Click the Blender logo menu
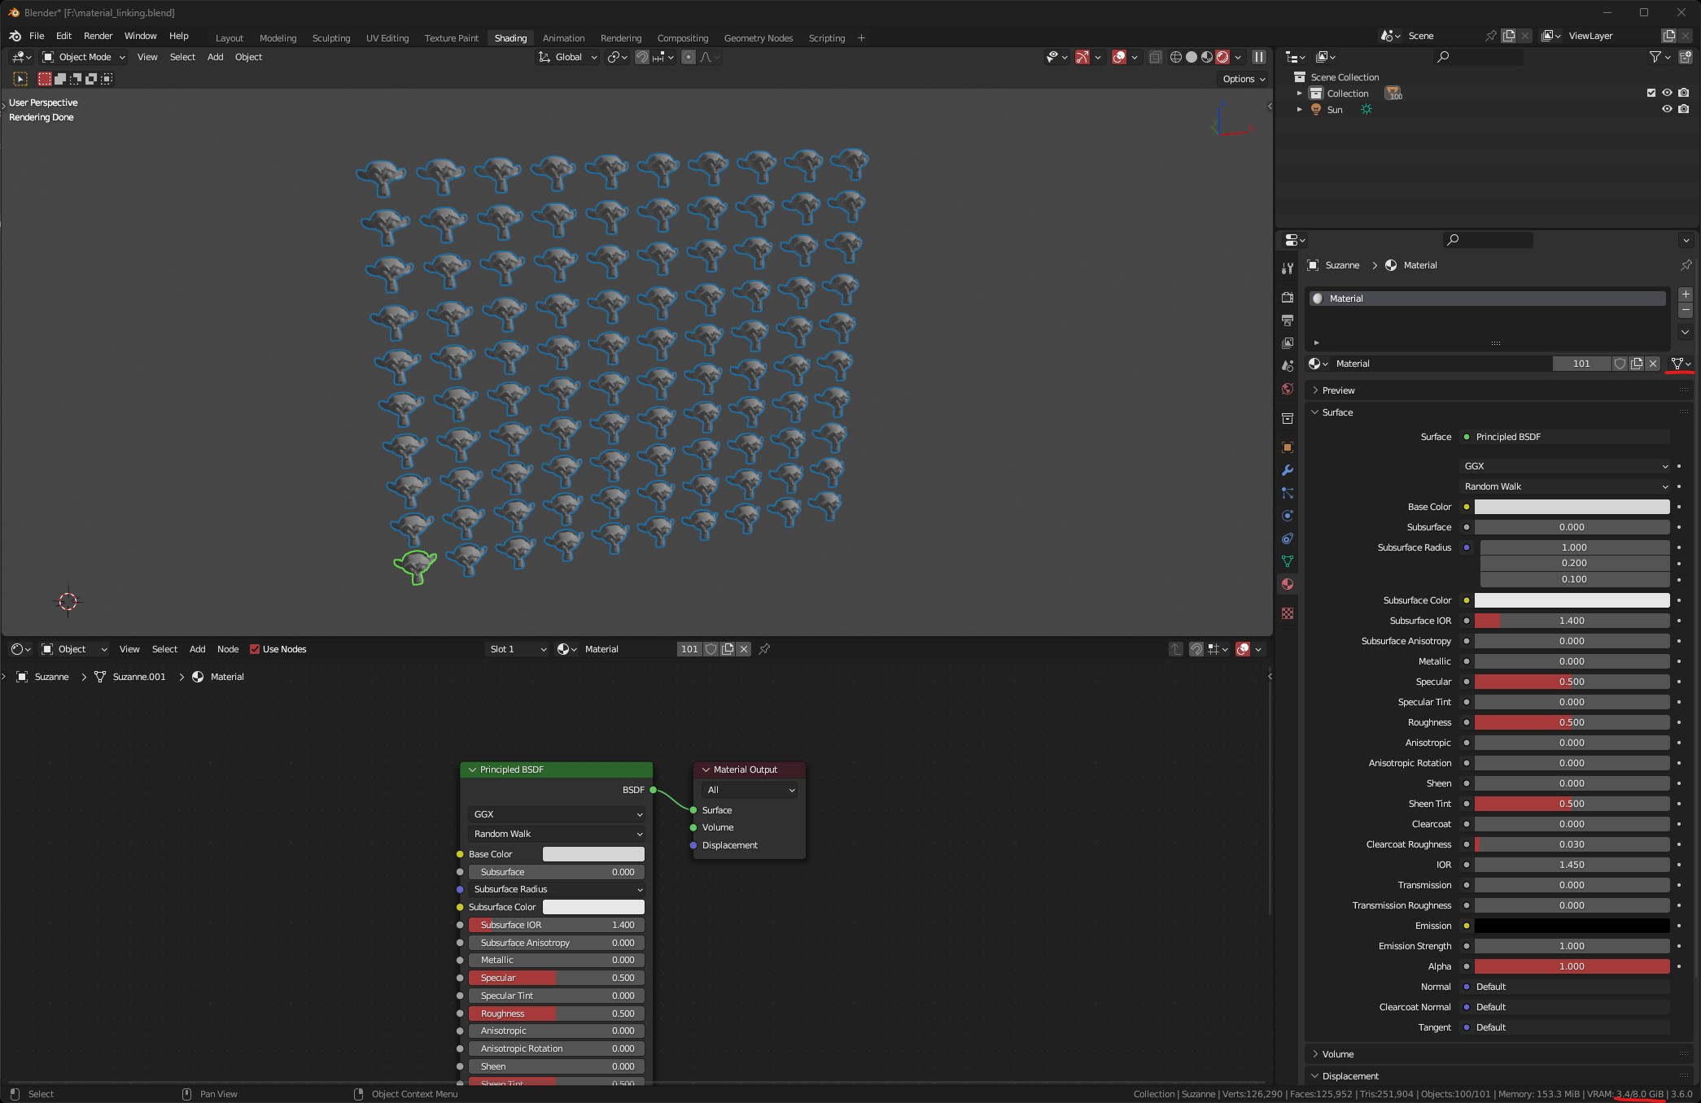The height and width of the screenshot is (1103, 1701). pyautogui.click(x=15, y=36)
